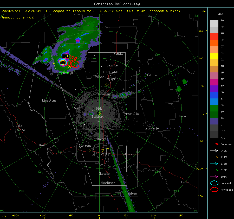Click the green 31JP arrow legend icon
The width and height of the screenshot is (234, 219).
pos(214,170)
